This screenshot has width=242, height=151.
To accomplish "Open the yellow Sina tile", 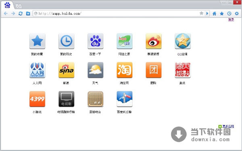I will 67,70.
